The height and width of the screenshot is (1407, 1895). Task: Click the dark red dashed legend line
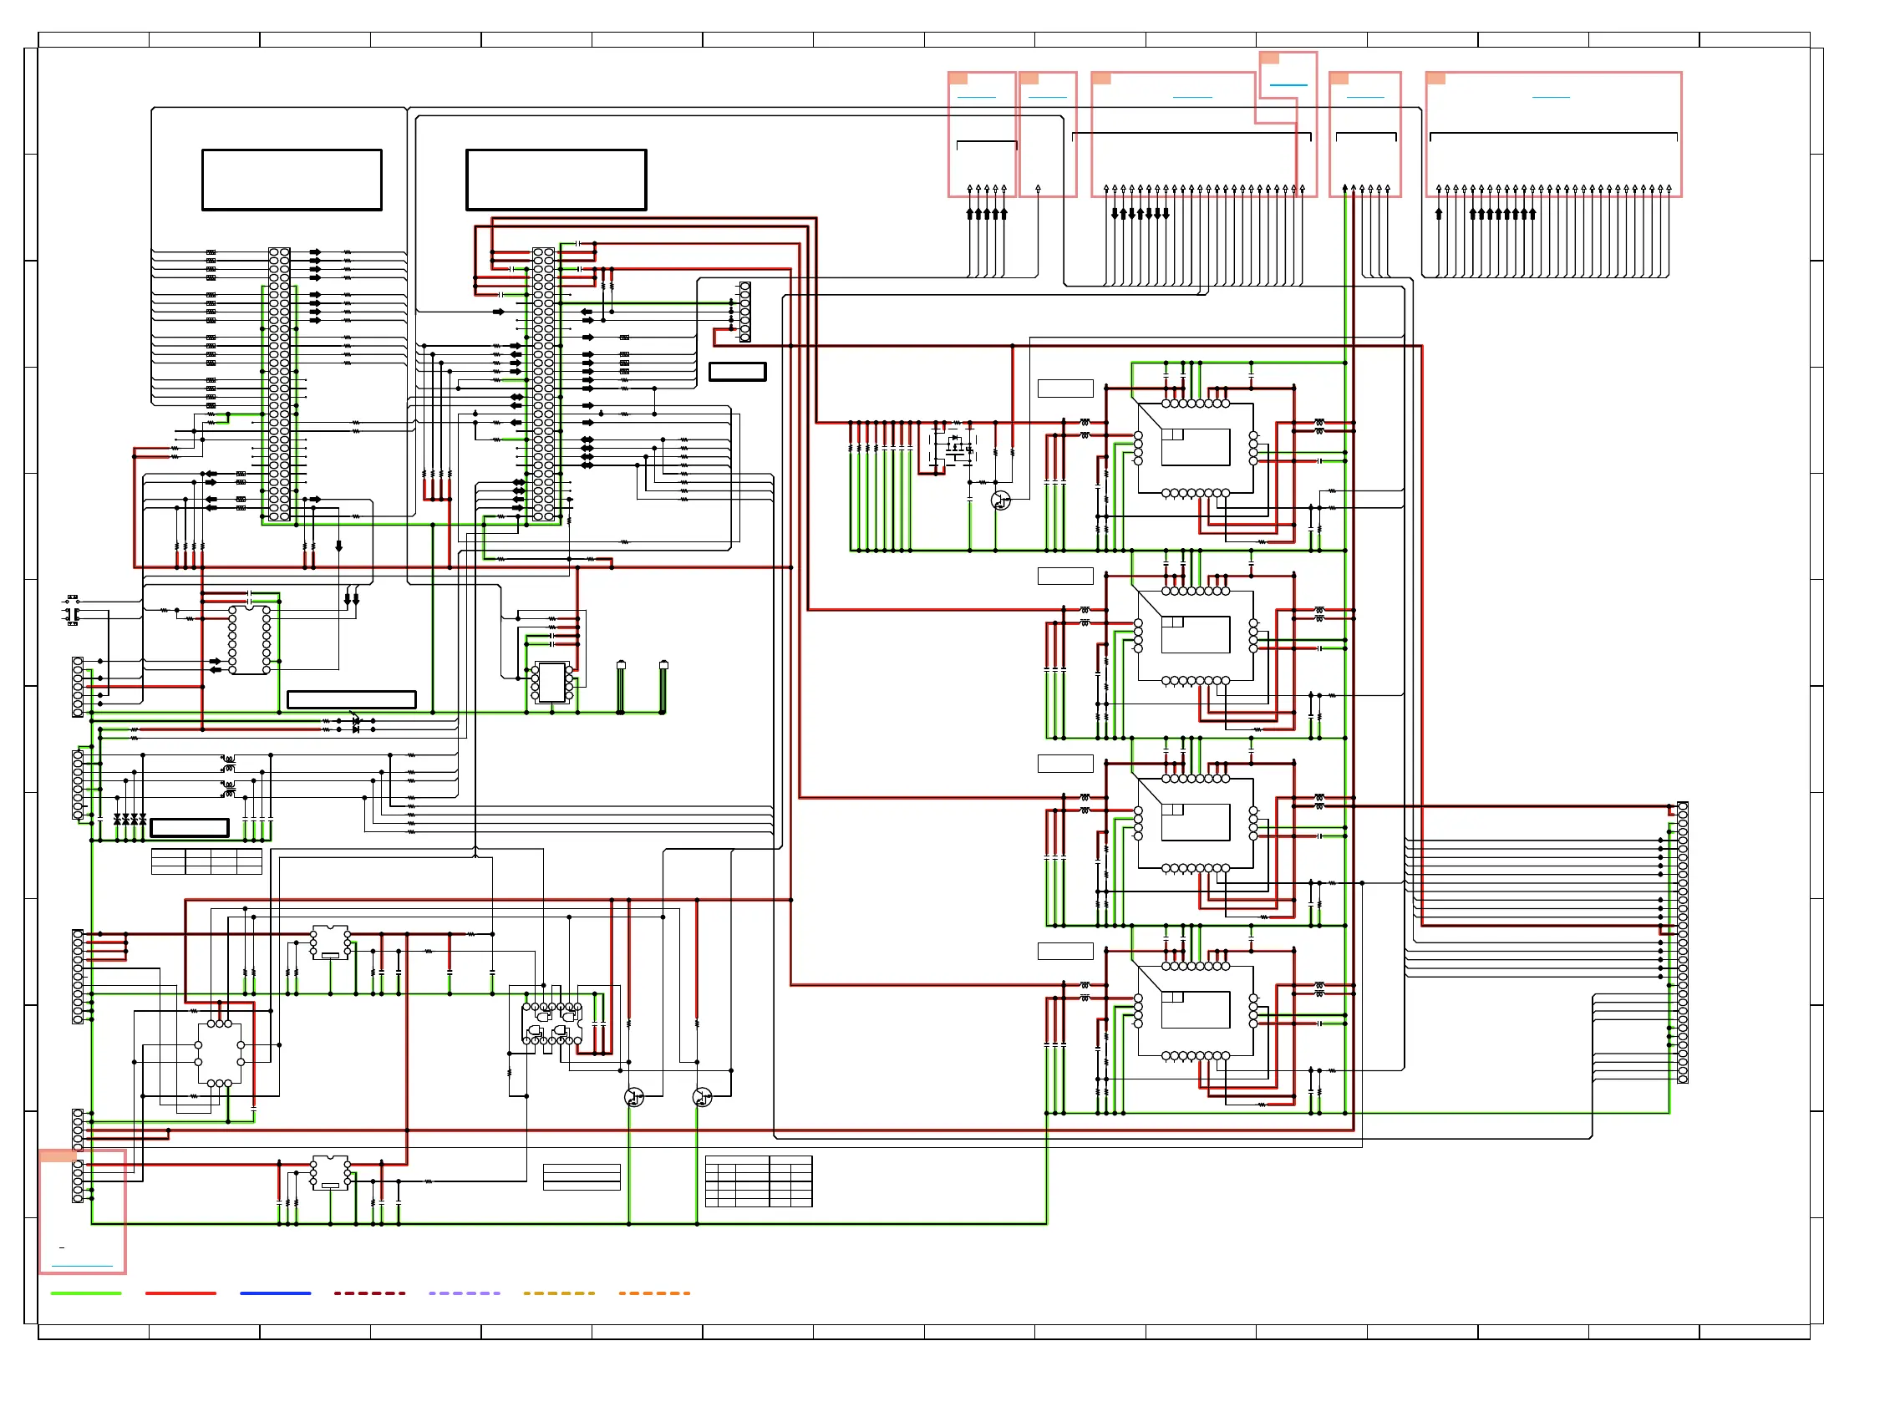point(369,1293)
